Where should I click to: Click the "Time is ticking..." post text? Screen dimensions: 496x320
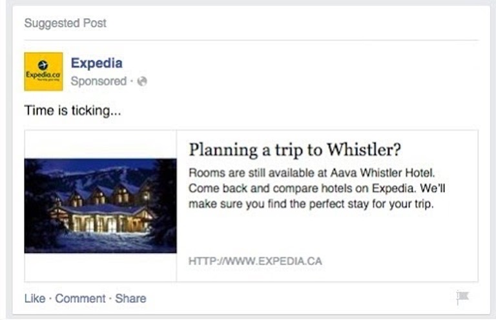click(x=72, y=110)
